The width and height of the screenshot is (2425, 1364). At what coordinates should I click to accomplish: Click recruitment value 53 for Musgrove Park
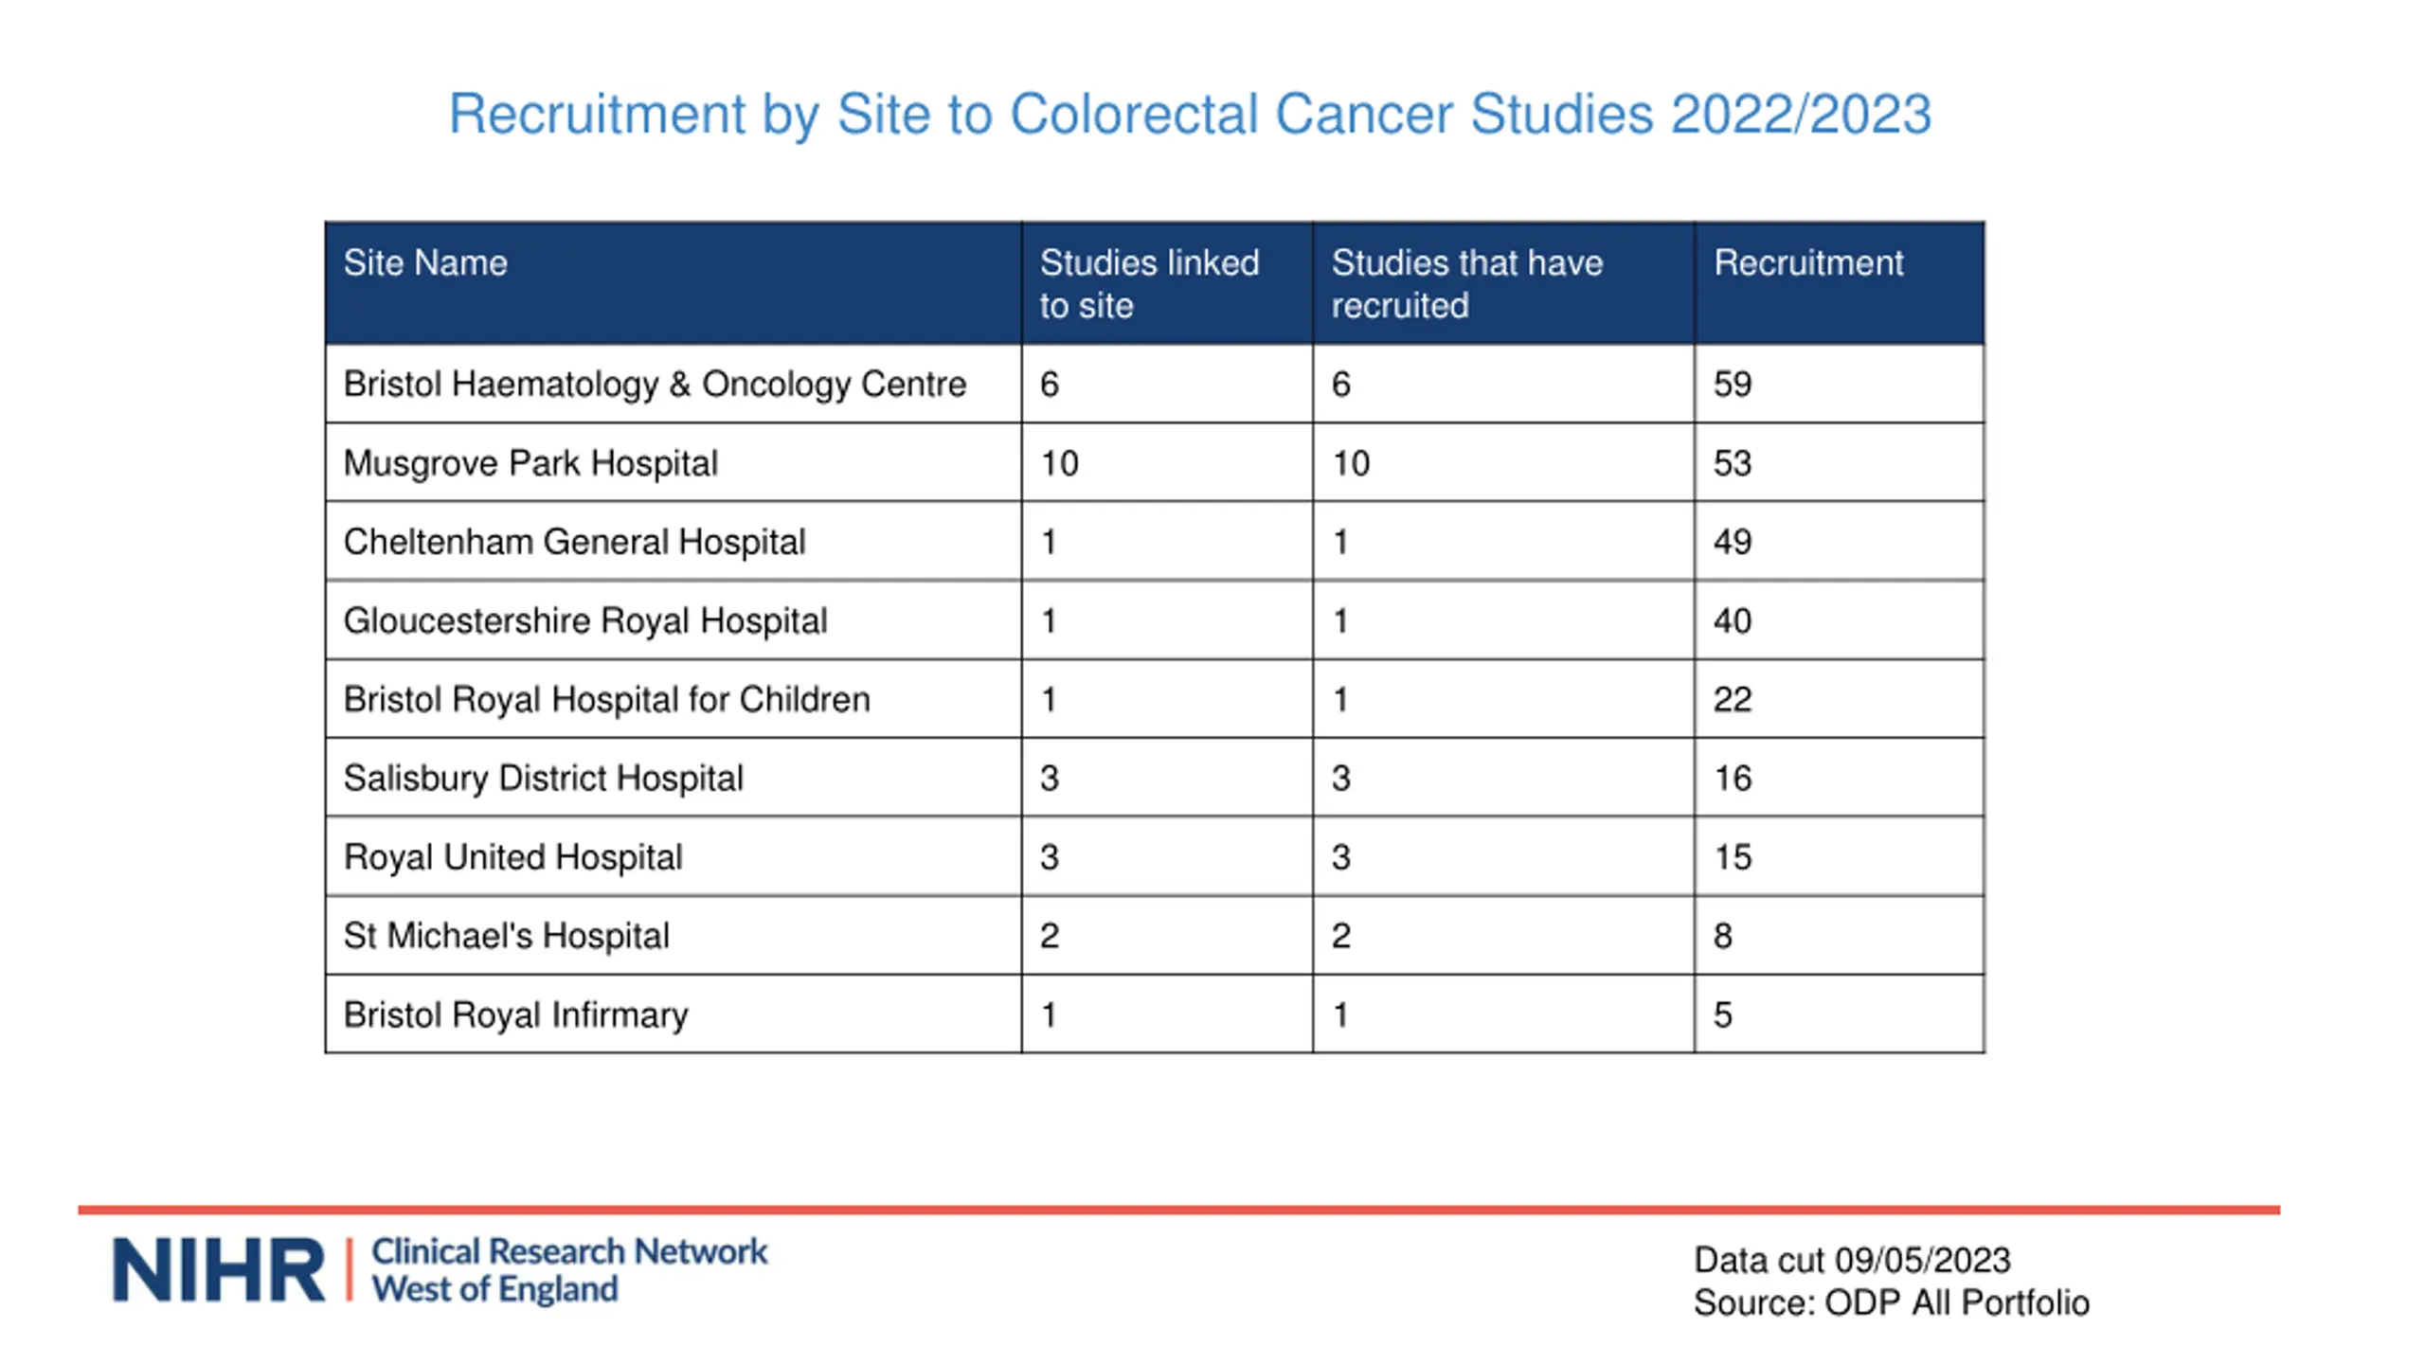point(1733,463)
